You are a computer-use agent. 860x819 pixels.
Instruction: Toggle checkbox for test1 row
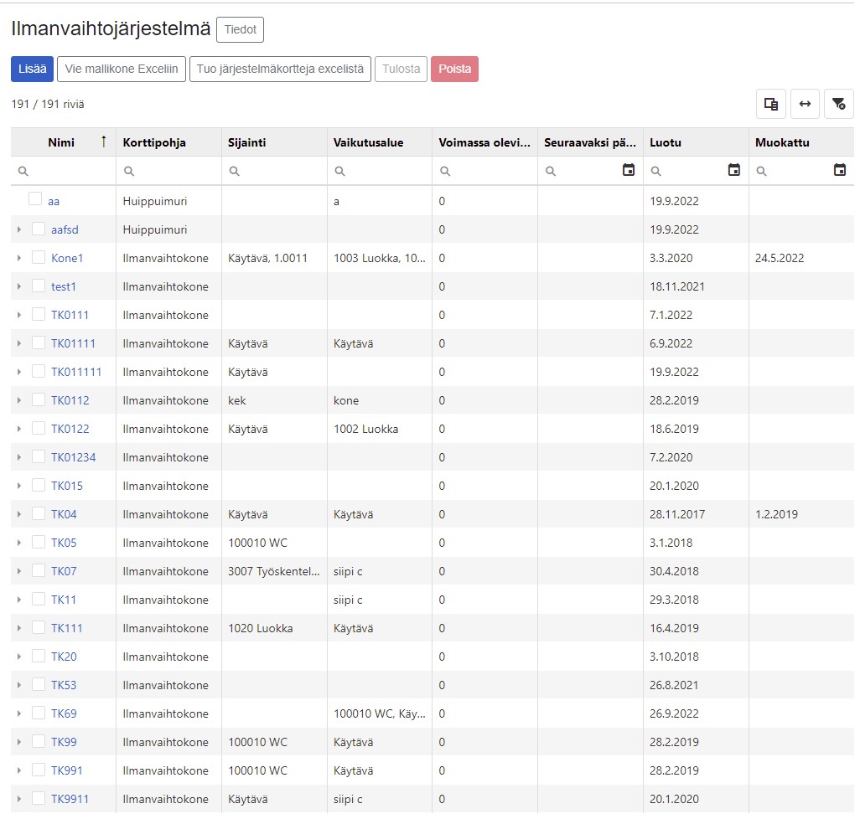39,286
